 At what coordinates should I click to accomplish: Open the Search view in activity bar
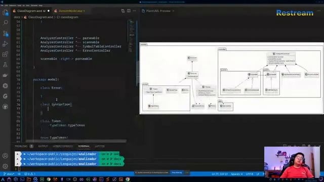point(6,22)
